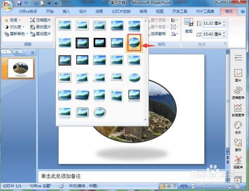This screenshot has height=191, width=249.
Task: Open the 设计 (Design) ribbon tab
Action: (83, 11)
